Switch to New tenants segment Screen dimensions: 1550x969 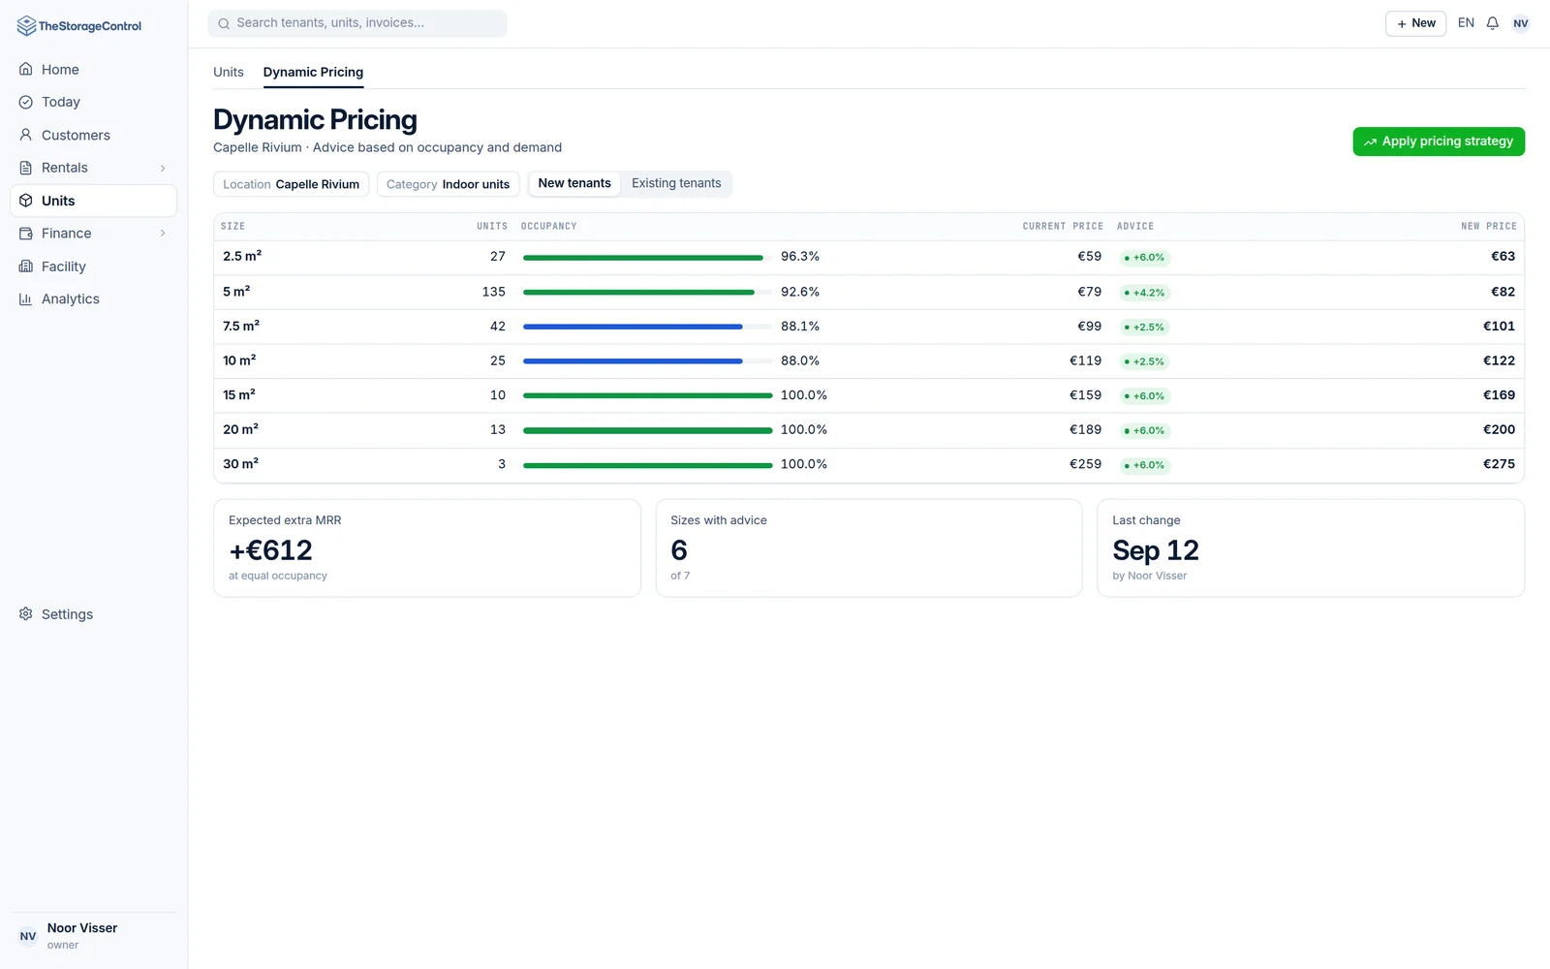click(x=574, y=183)
